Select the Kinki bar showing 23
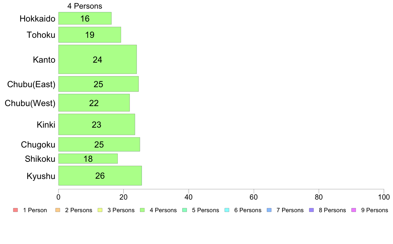 click(97, 124)
